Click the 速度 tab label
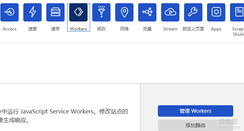Viewport: 244px width, 131px height. tap(32, 29)
